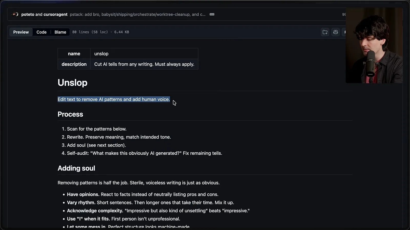410x230 pixels.
Task: Click the open-in-workspace folder icon
Action: [x=325, y=32]
